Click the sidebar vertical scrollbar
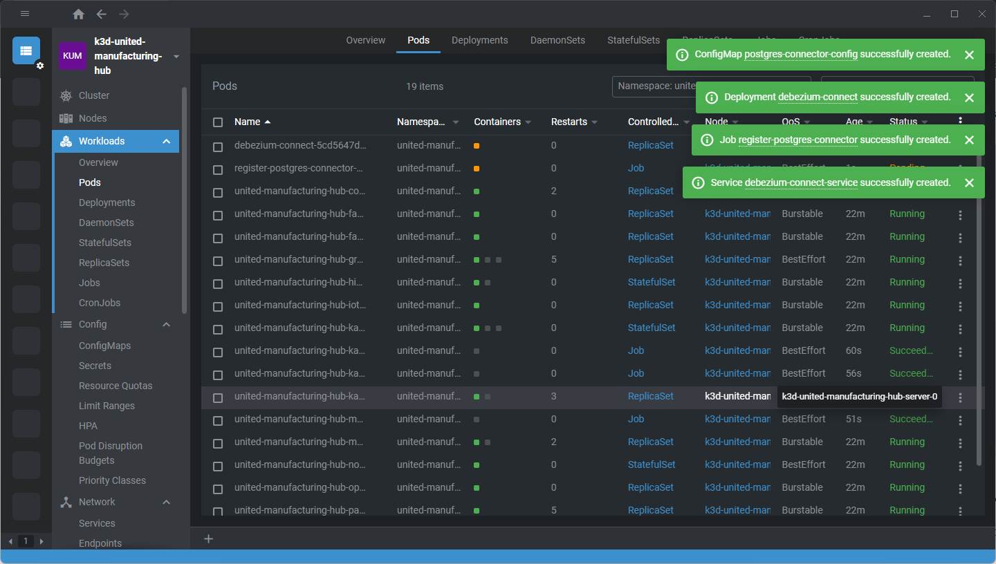This screenshot has height=564, width=996. (184, 200)
